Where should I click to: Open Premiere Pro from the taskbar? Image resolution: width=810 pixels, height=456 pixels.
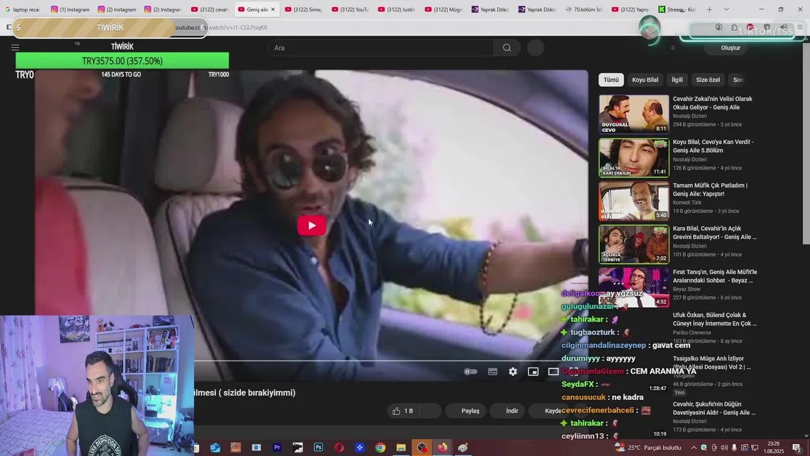pos(277,448)
